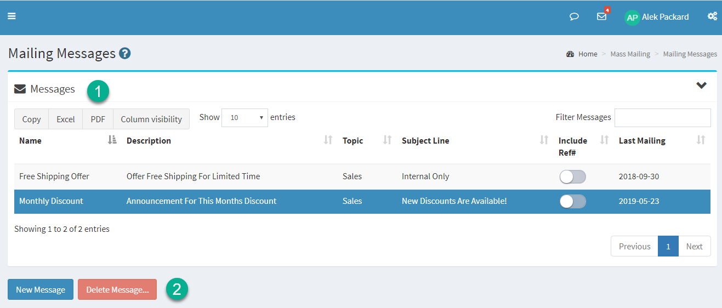This screenshot has height=308, width=722.
Task: Click the Description column header text
Action: point(149,141)
